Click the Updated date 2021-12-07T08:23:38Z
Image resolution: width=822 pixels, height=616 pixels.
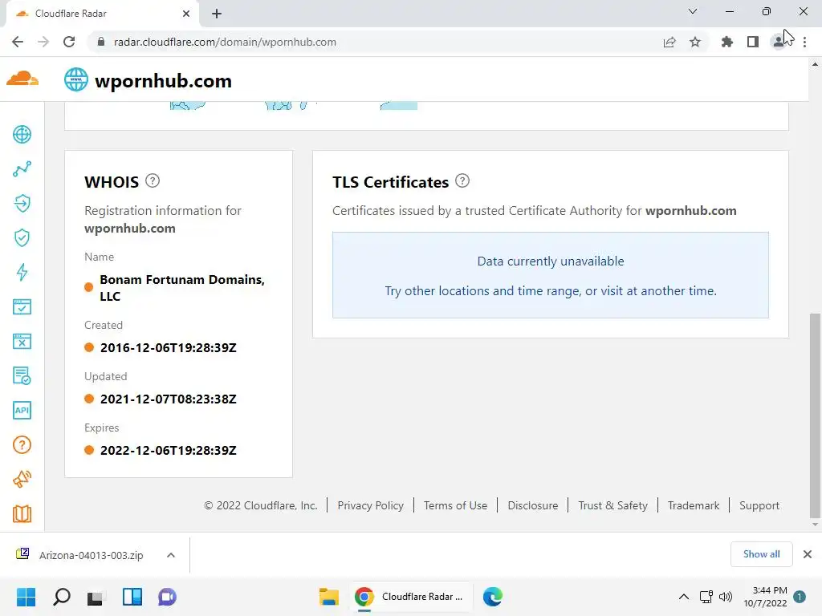coord(169,399)
